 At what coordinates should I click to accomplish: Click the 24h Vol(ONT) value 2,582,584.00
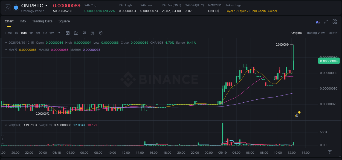pos(171,11)
